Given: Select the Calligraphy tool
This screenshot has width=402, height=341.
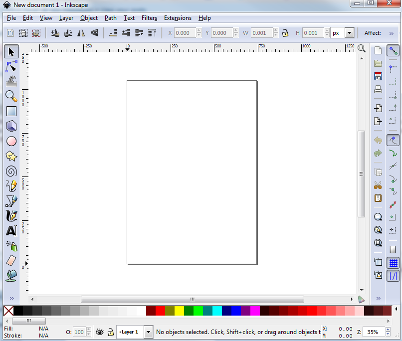Looking at the screenshot, I should tap(11, 216).
